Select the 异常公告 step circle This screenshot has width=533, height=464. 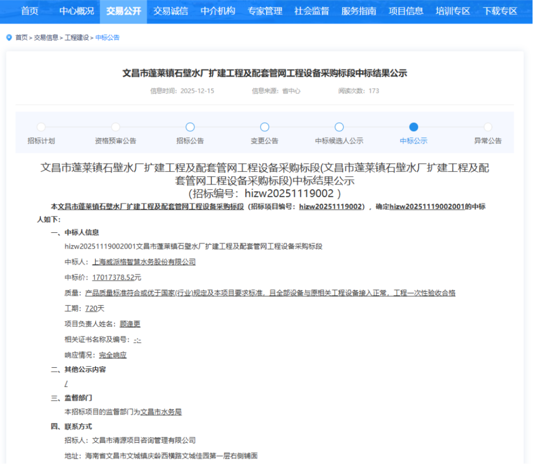tap(488, 127)
